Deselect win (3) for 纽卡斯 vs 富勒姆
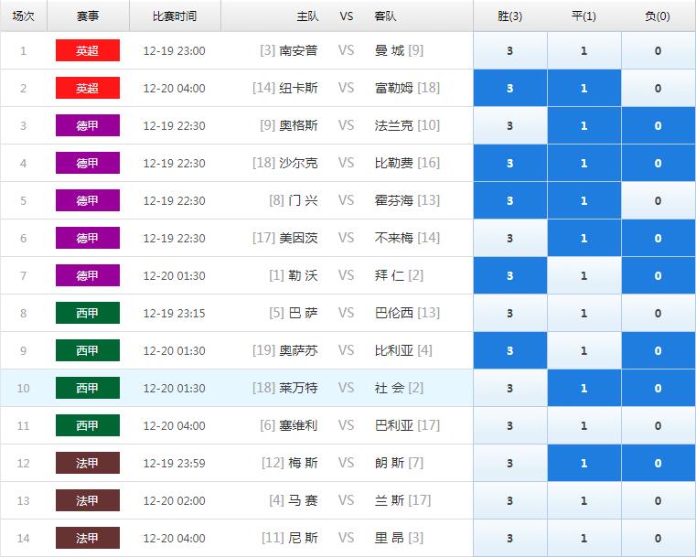 510,88
